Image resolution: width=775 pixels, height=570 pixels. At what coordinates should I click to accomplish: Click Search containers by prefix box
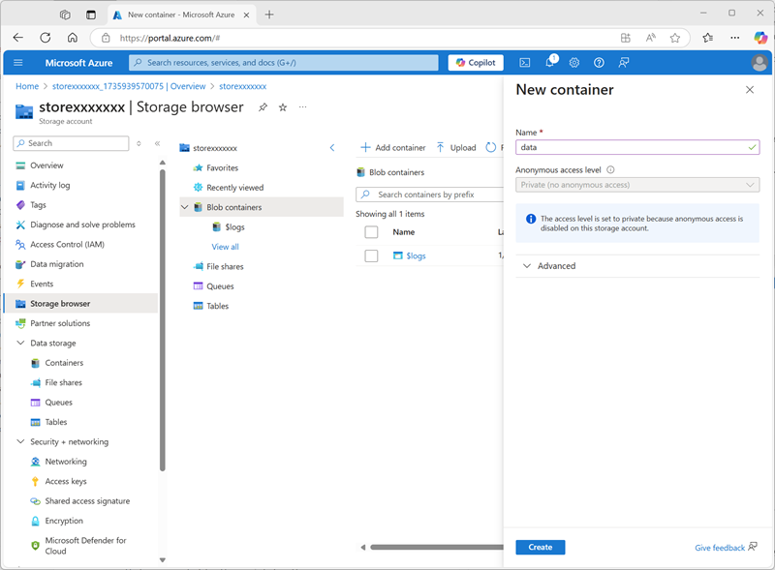[x=429, y=195]
